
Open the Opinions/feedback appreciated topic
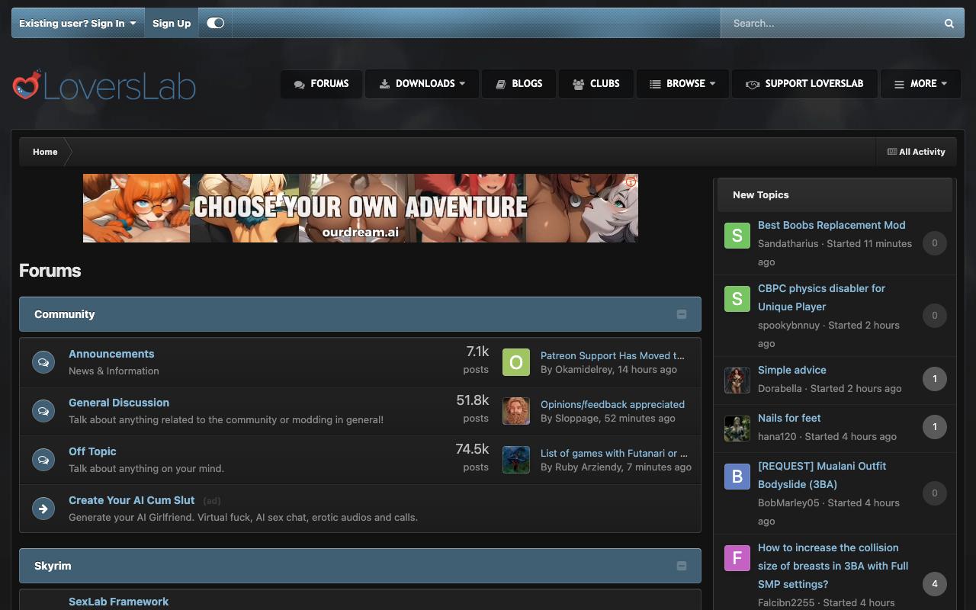point(612,404)
